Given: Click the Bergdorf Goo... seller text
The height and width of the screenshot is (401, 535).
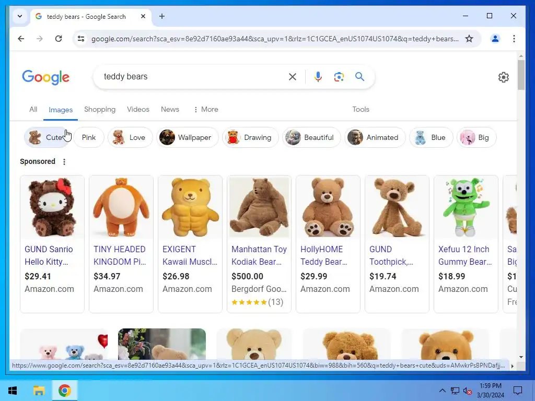Looking at the screenshot, I should (259, 289).
